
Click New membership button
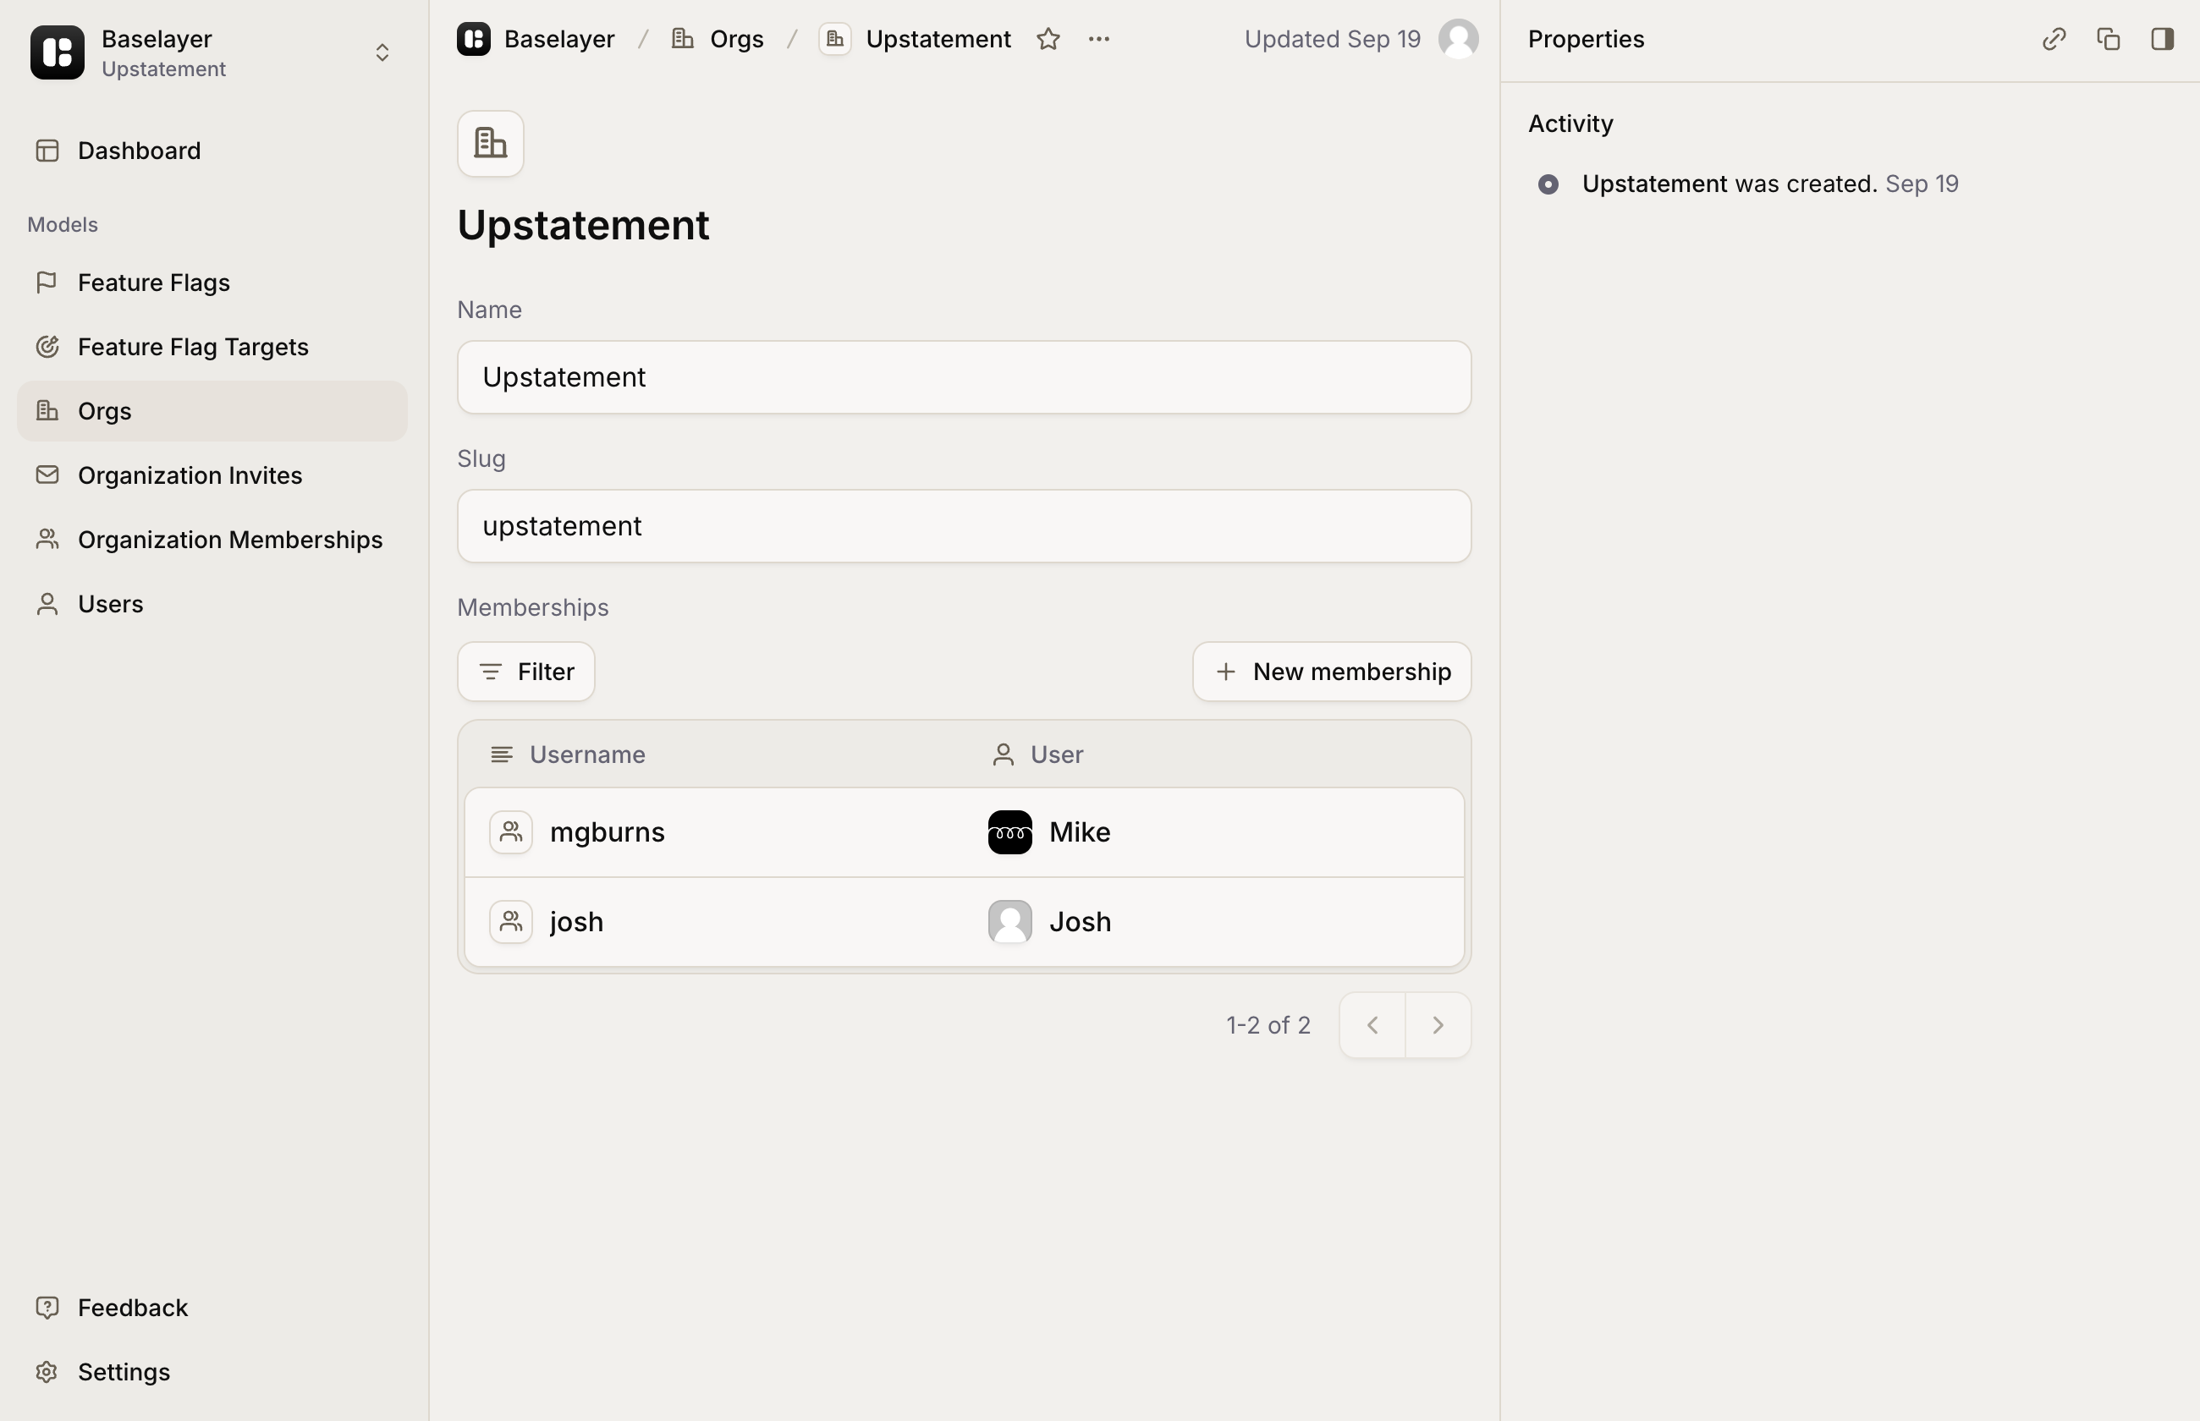[1332, 672]
